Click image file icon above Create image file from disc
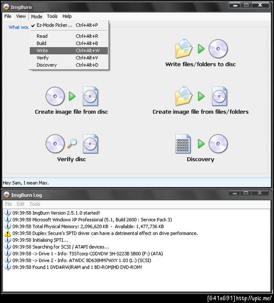The image size is (274, 303). (90, 96)
